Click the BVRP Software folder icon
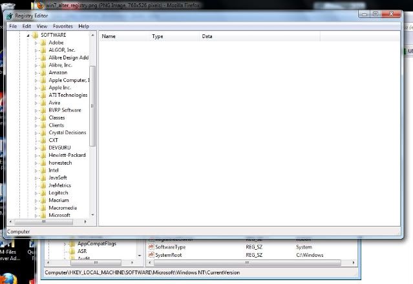This screenshot has width=413, height=284. click(43, 110)
